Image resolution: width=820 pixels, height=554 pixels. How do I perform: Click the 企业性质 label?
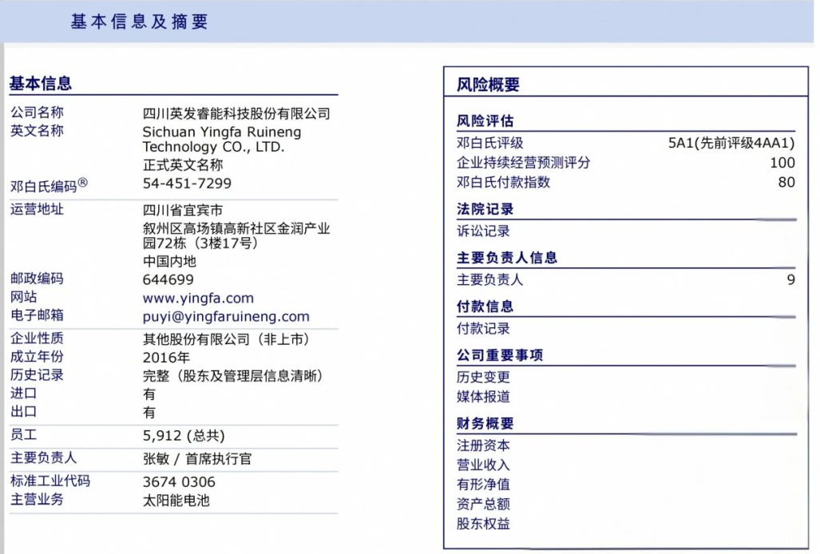click(x=38, y=338)
